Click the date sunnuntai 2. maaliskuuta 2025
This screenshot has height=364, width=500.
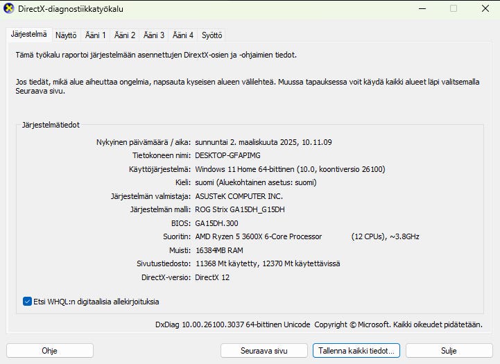[x=246, y=142]
